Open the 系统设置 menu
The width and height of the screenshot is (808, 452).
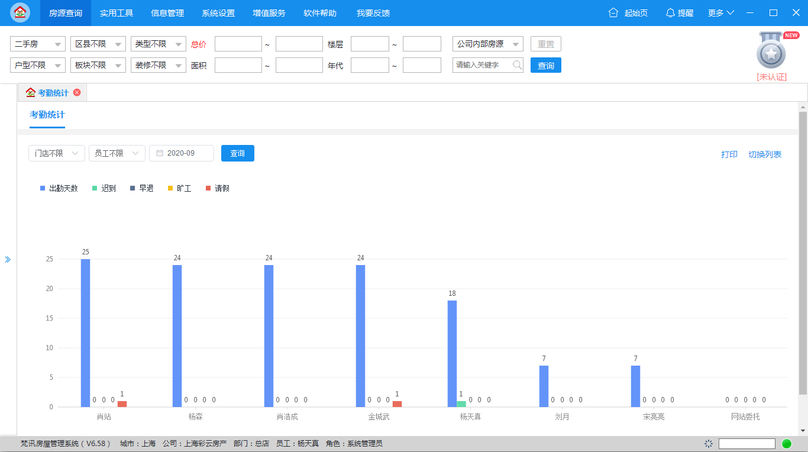[x=218, y=12]
